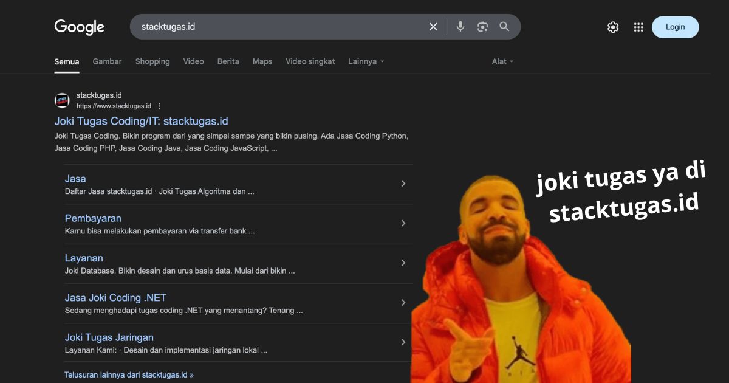This screenshot has height=383, width=729.
Task: Select the Video tab
Action: pos(193,61)
